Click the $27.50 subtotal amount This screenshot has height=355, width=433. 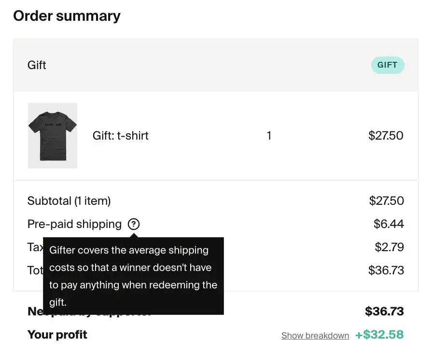(x=386, y=200)
